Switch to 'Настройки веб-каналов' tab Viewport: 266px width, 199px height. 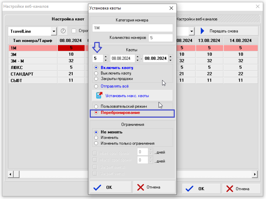197,19
